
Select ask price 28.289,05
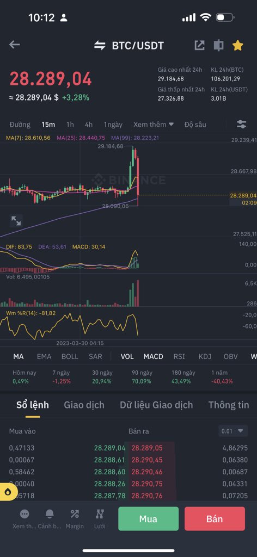(x=147, y=448)
